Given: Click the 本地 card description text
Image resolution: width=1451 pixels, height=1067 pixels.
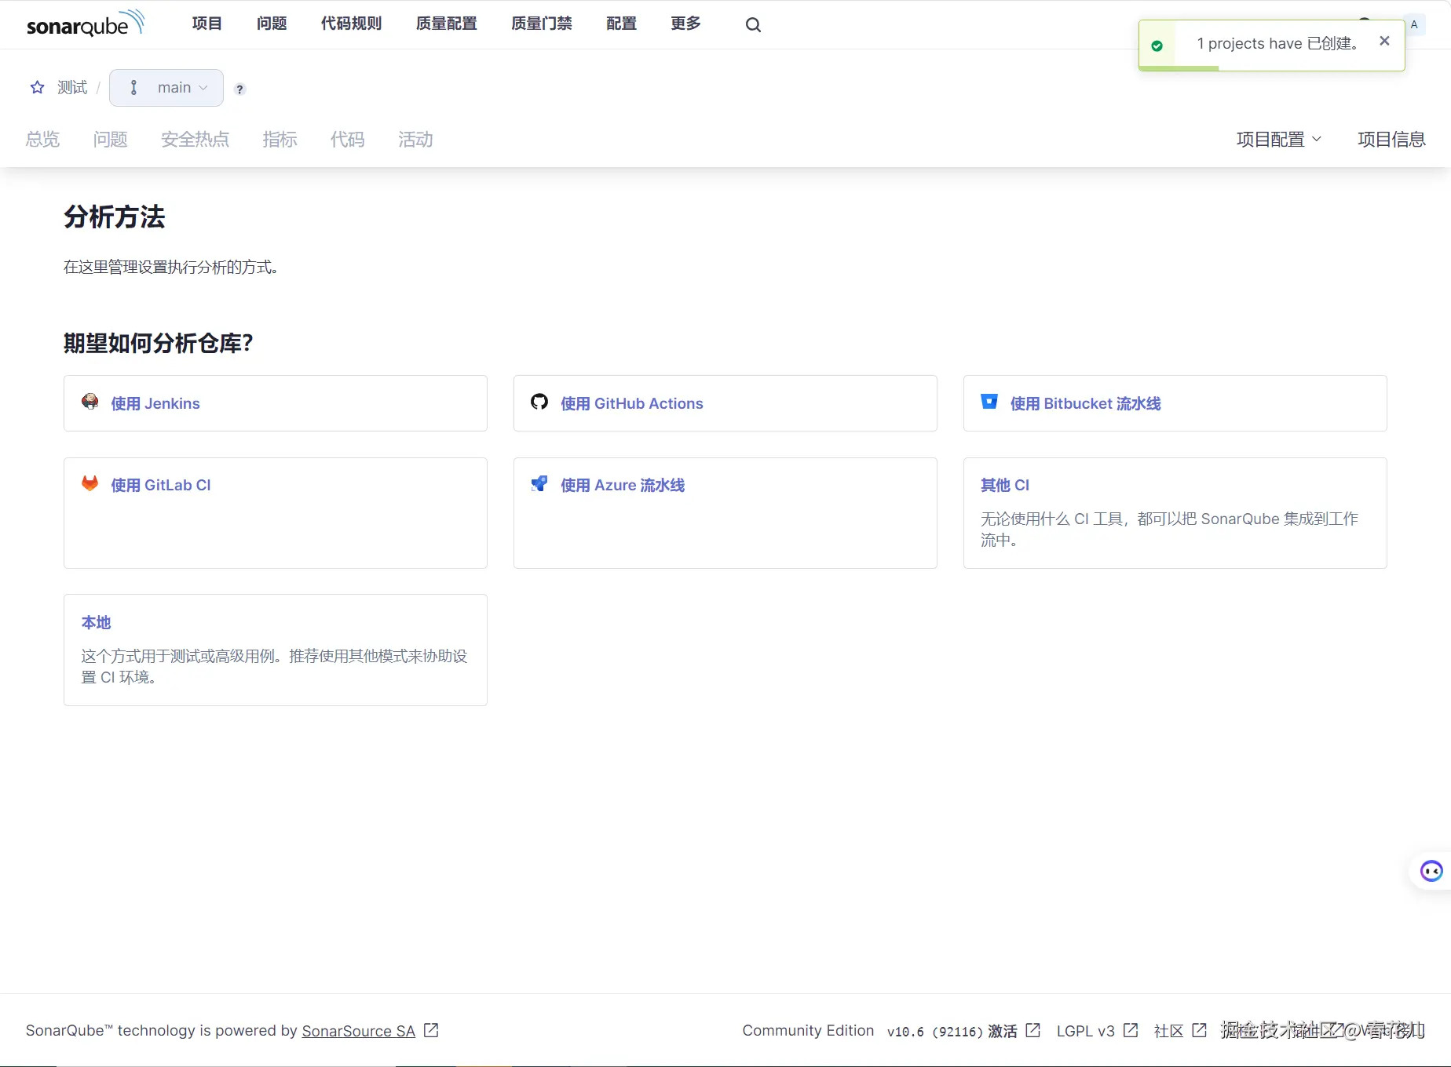Looking at the screenshot, I should click(x=274, y=667).
